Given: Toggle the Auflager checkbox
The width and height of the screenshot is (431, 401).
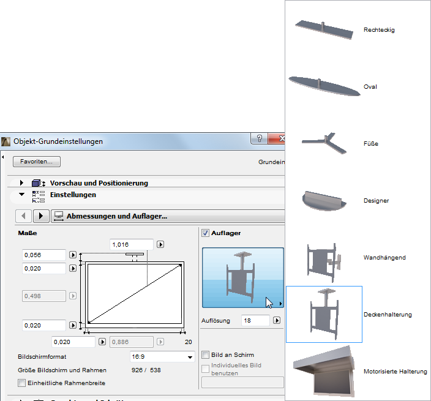Looking at the screenshot, I should [x=205, y=233].
